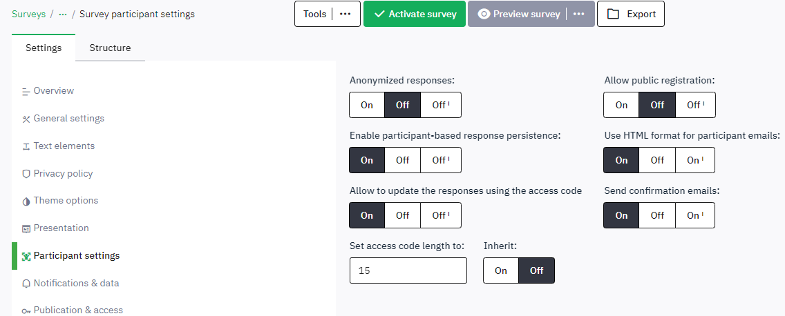Click the Theme options contrast icon
Image resolution: width=785 pixels, height=316 pixels.
26,201
